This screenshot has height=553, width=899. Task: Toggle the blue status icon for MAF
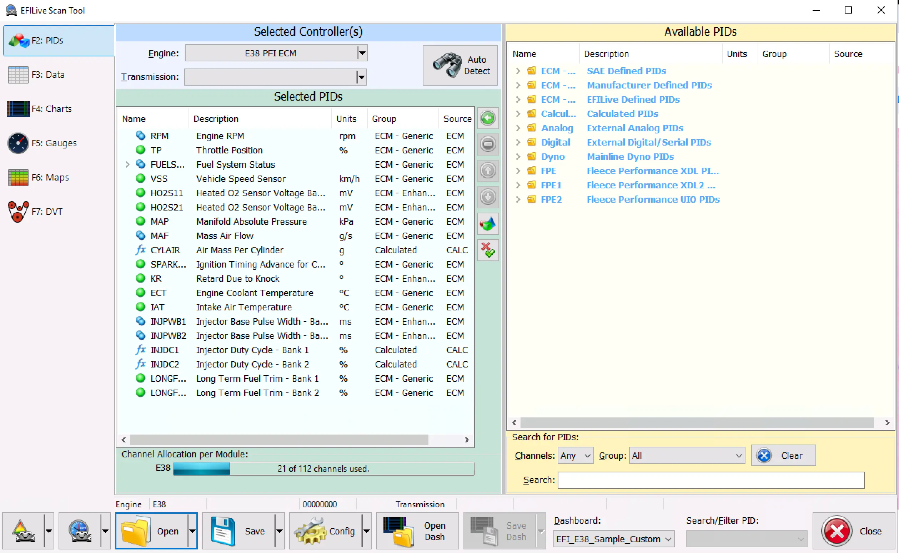coord(140,235)
